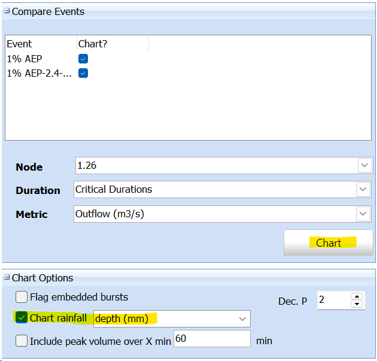The image size is (377, 361).
Task: Enable Include peak volume over X min
Action: point(22,340)
